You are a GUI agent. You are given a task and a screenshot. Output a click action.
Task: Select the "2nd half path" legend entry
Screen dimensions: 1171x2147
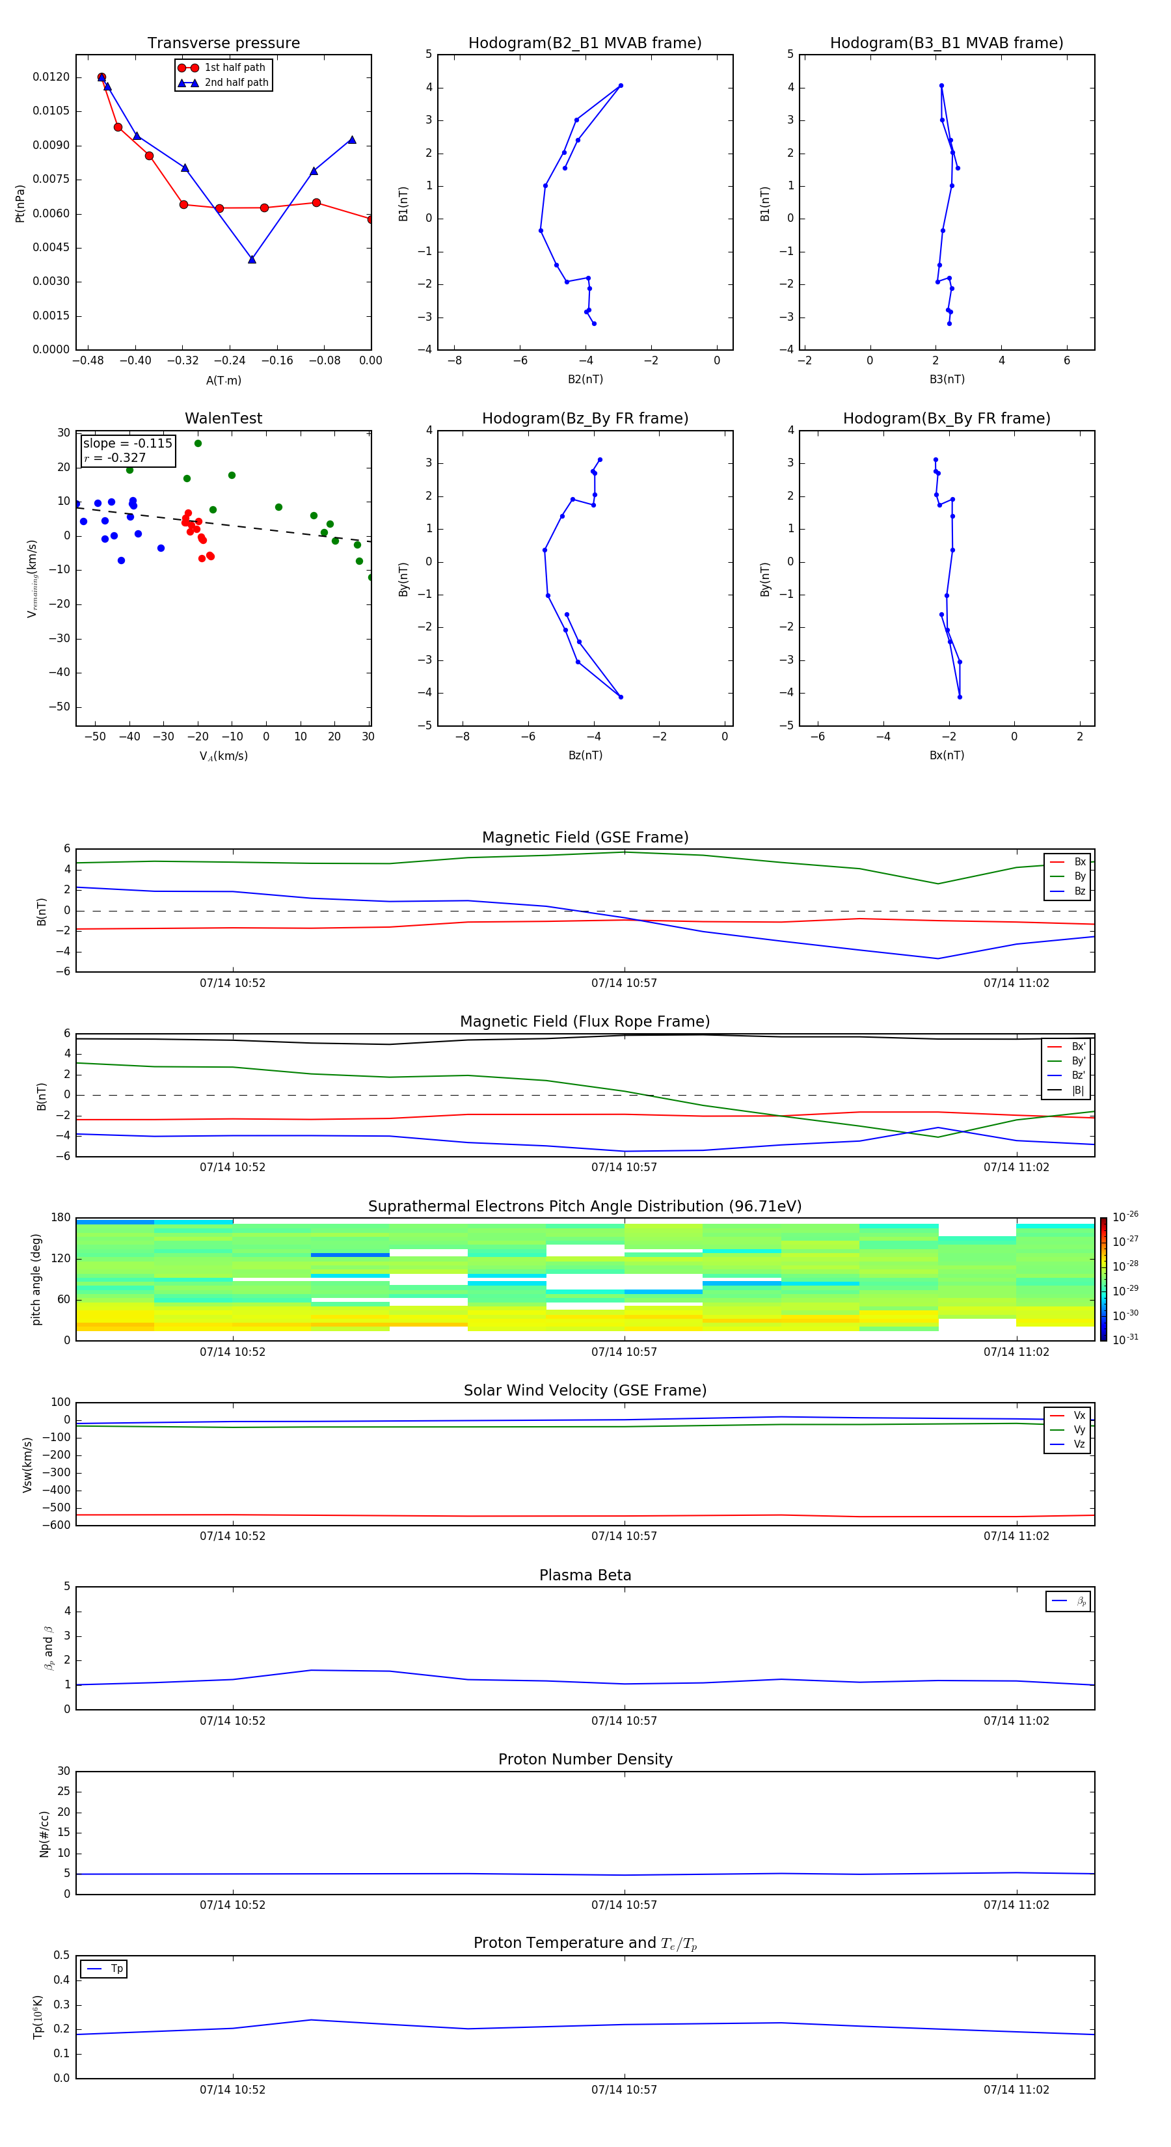(x=222, y=83)
